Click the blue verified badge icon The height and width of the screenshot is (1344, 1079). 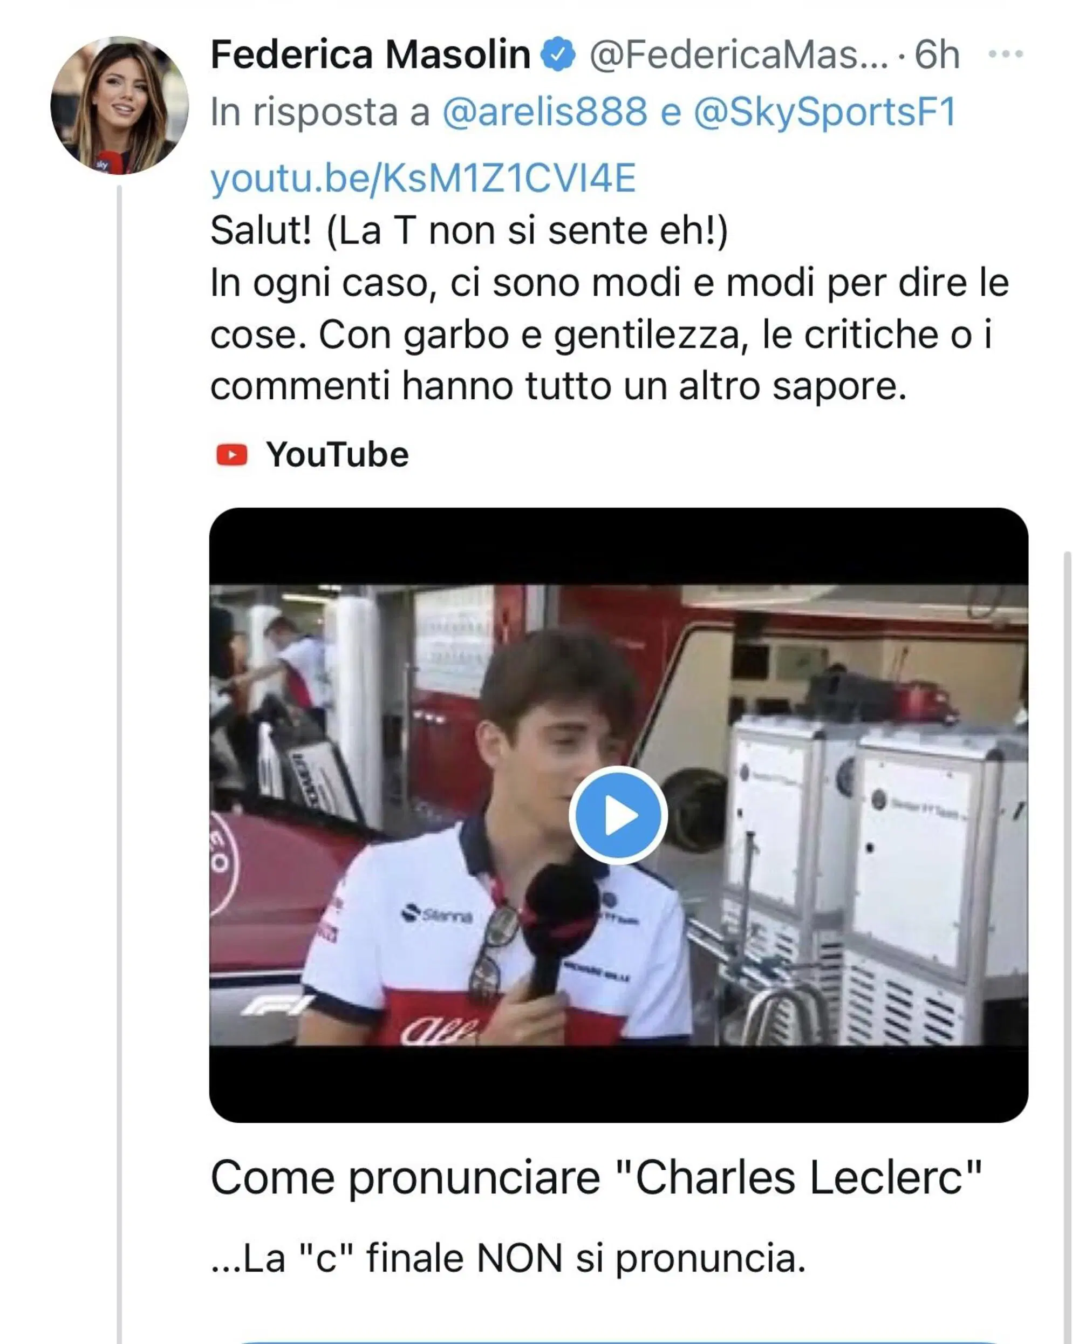click(558, 54)
